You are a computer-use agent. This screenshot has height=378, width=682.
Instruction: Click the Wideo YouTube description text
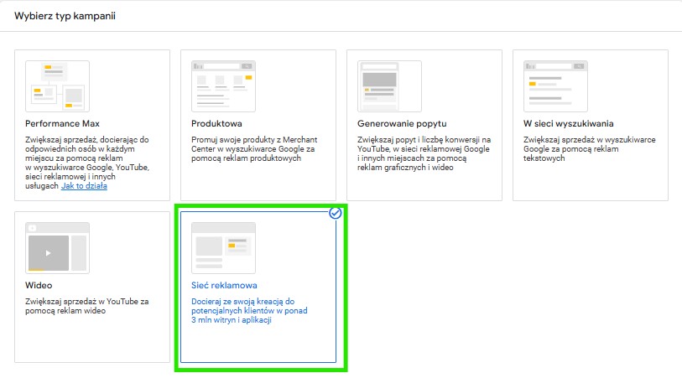point(87,306)
